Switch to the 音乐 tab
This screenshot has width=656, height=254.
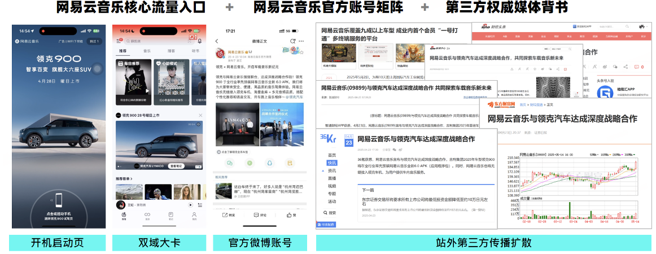(147, 51)
